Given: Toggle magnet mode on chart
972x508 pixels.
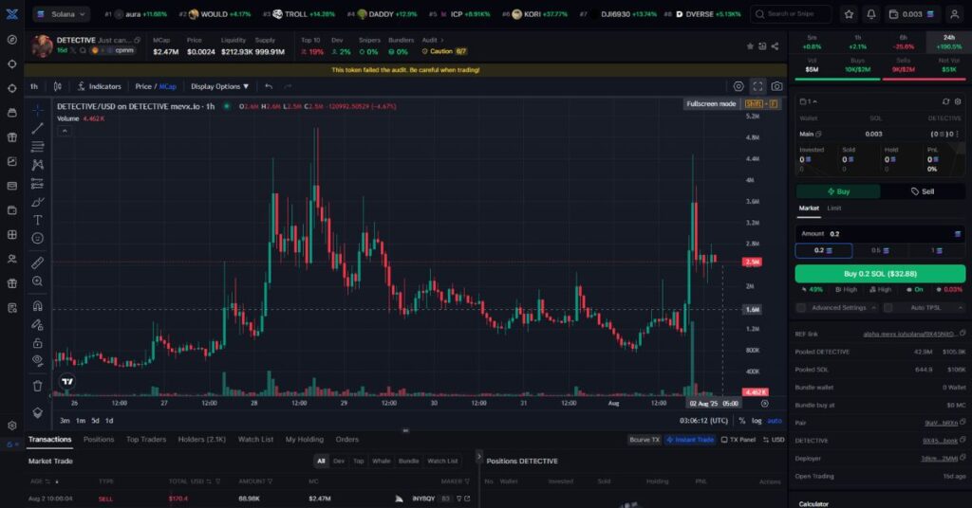Looking at the screenshot, I should [38, 306].
